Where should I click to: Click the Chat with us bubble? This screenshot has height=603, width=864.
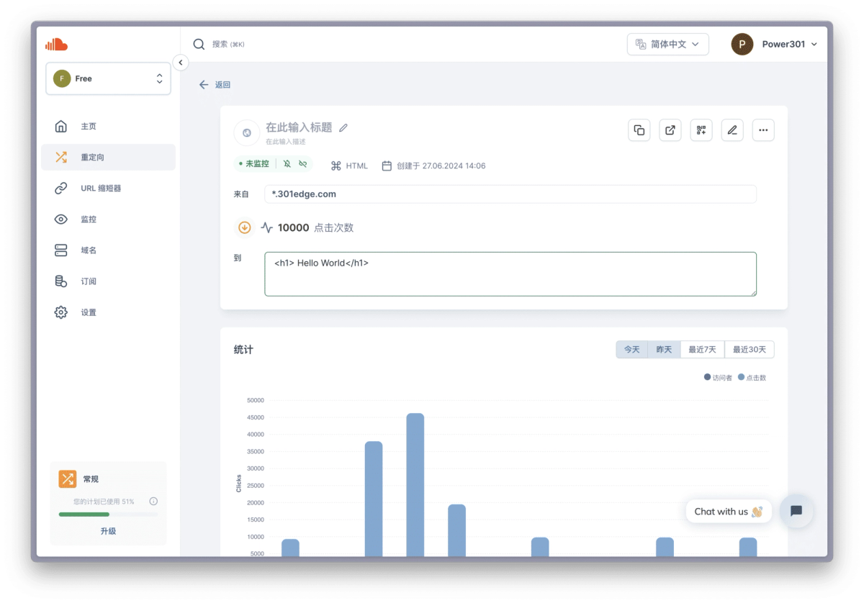point(729,512)
